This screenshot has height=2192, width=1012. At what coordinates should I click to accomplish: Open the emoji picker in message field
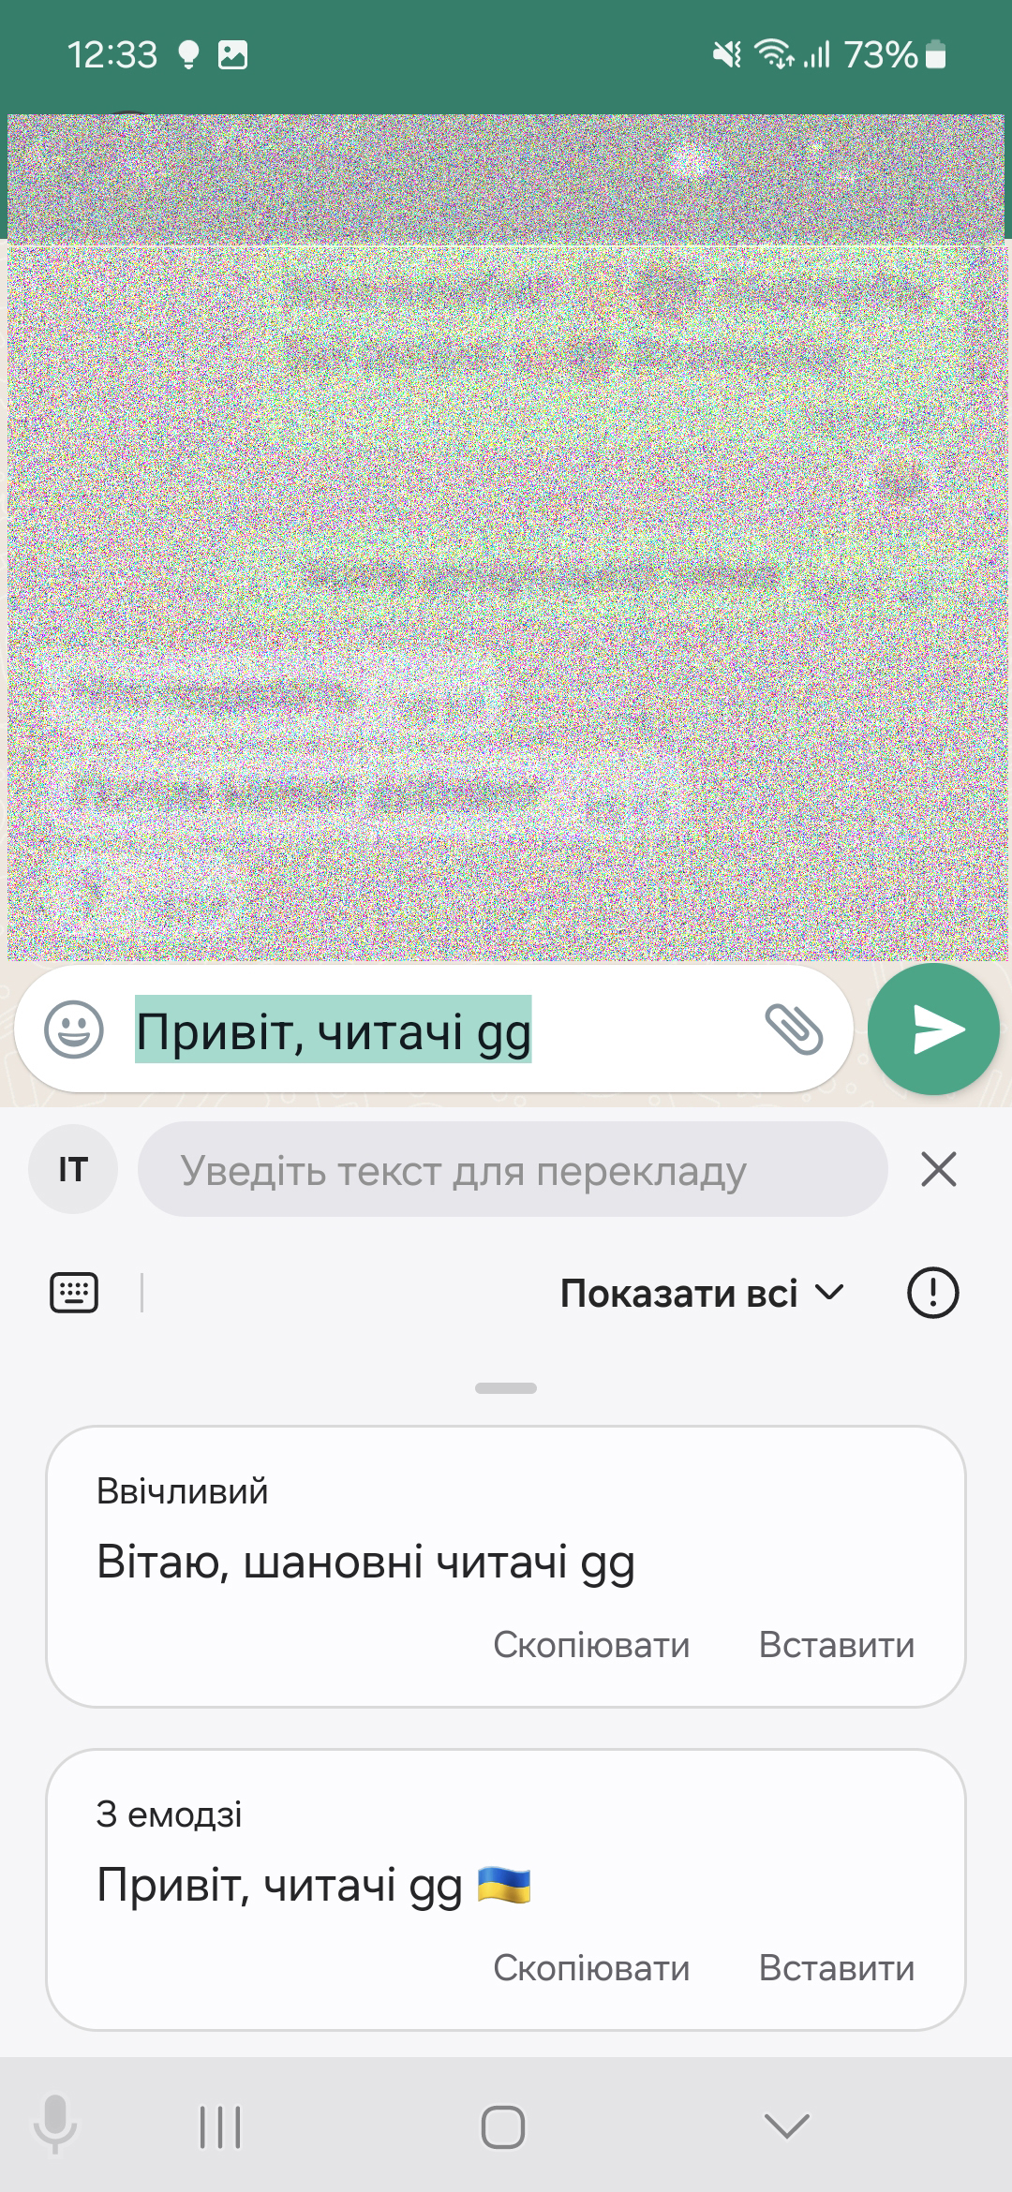(x=74, y=1029)
